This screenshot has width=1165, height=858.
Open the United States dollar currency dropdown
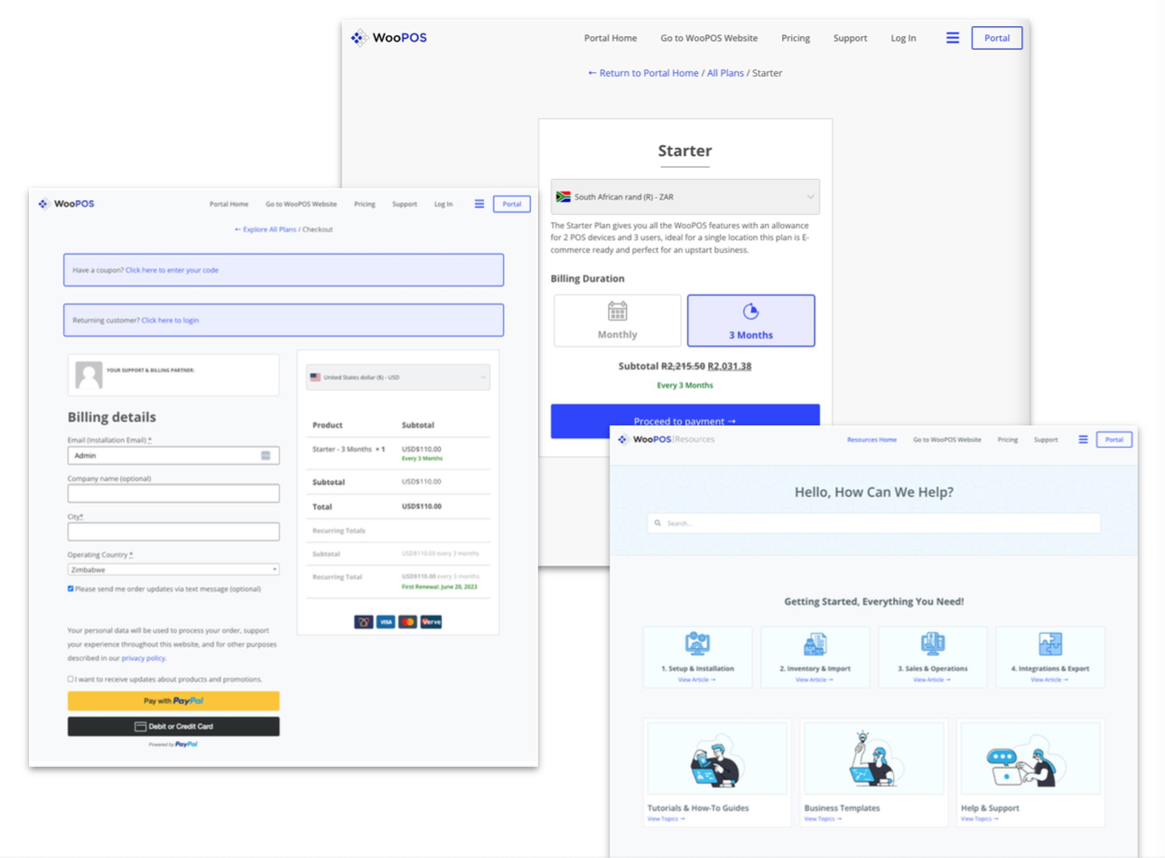coord(397,378)
